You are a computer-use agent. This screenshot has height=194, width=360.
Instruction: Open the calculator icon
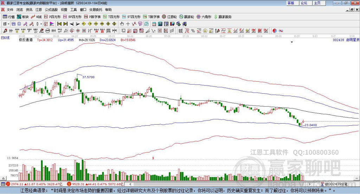[160, 24]
